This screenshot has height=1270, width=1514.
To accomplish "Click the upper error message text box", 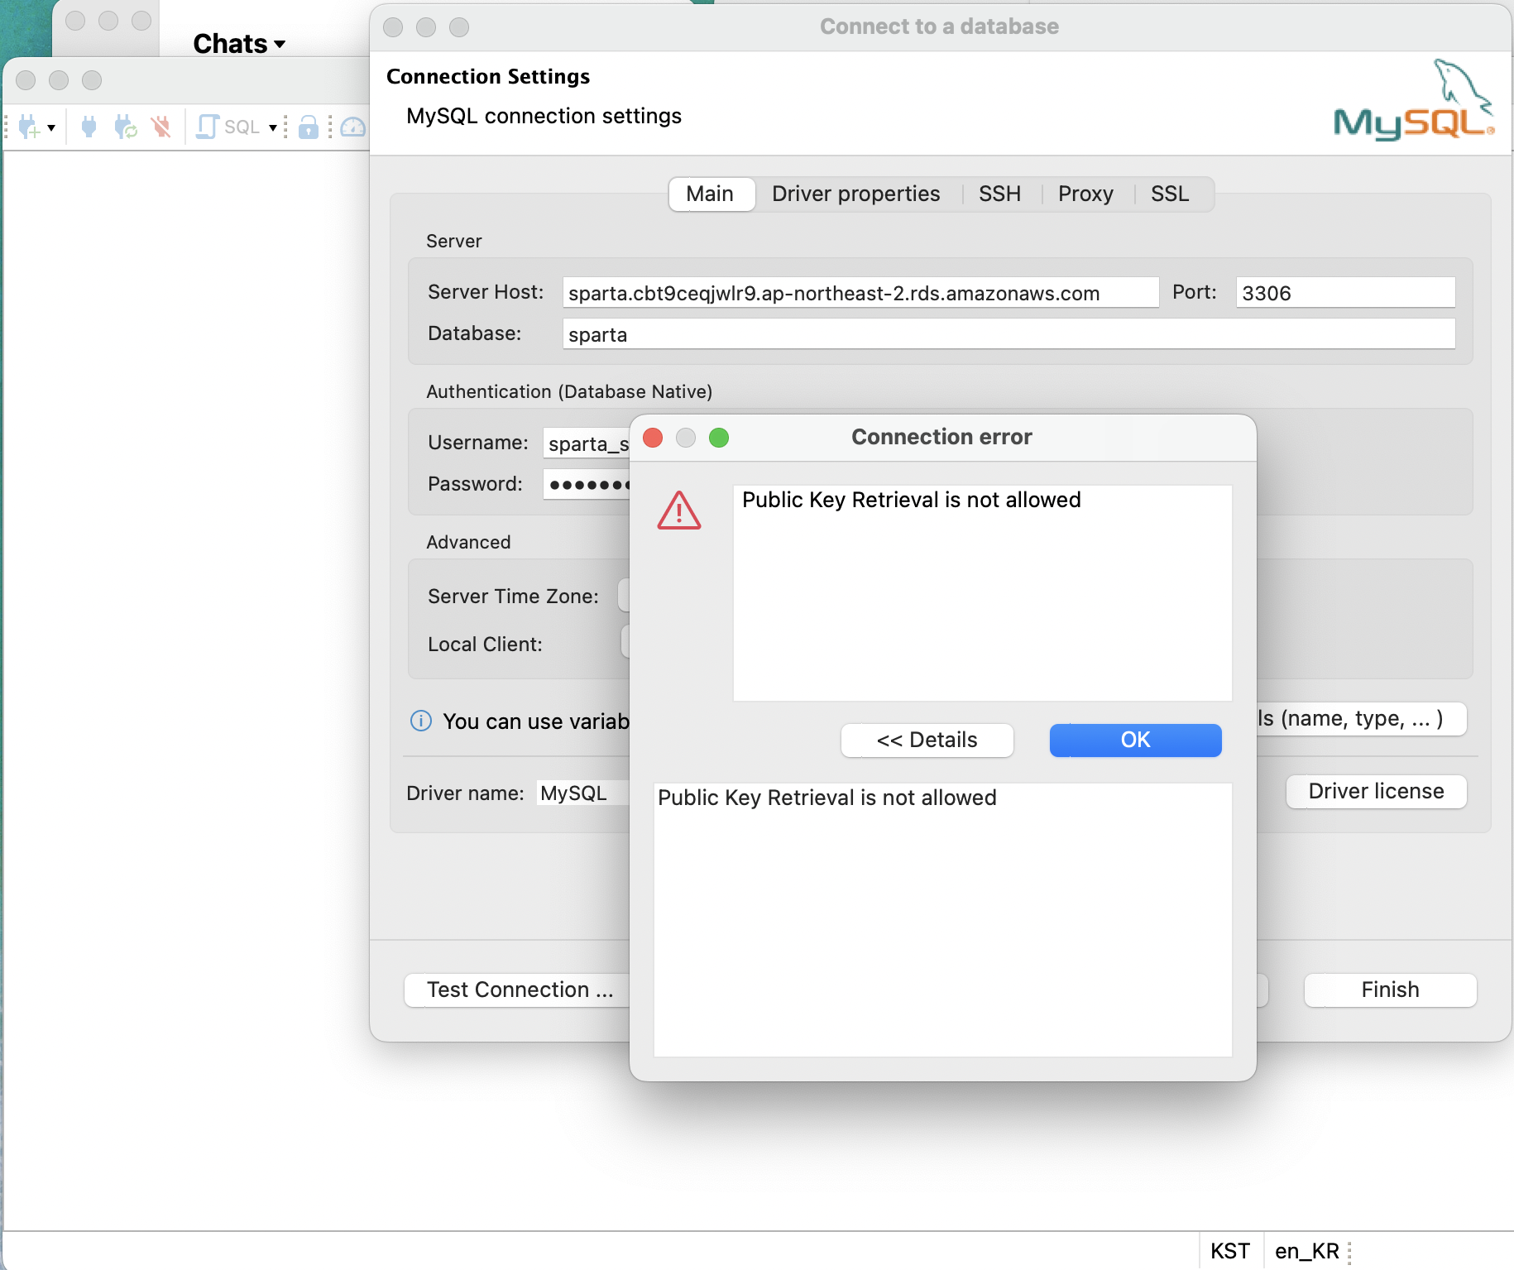I will coord(982,592).
